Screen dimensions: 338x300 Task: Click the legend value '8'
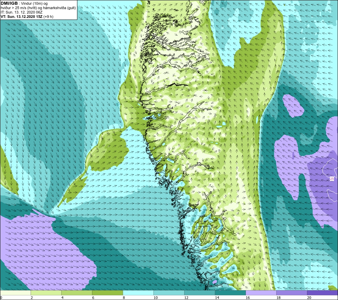124,298
